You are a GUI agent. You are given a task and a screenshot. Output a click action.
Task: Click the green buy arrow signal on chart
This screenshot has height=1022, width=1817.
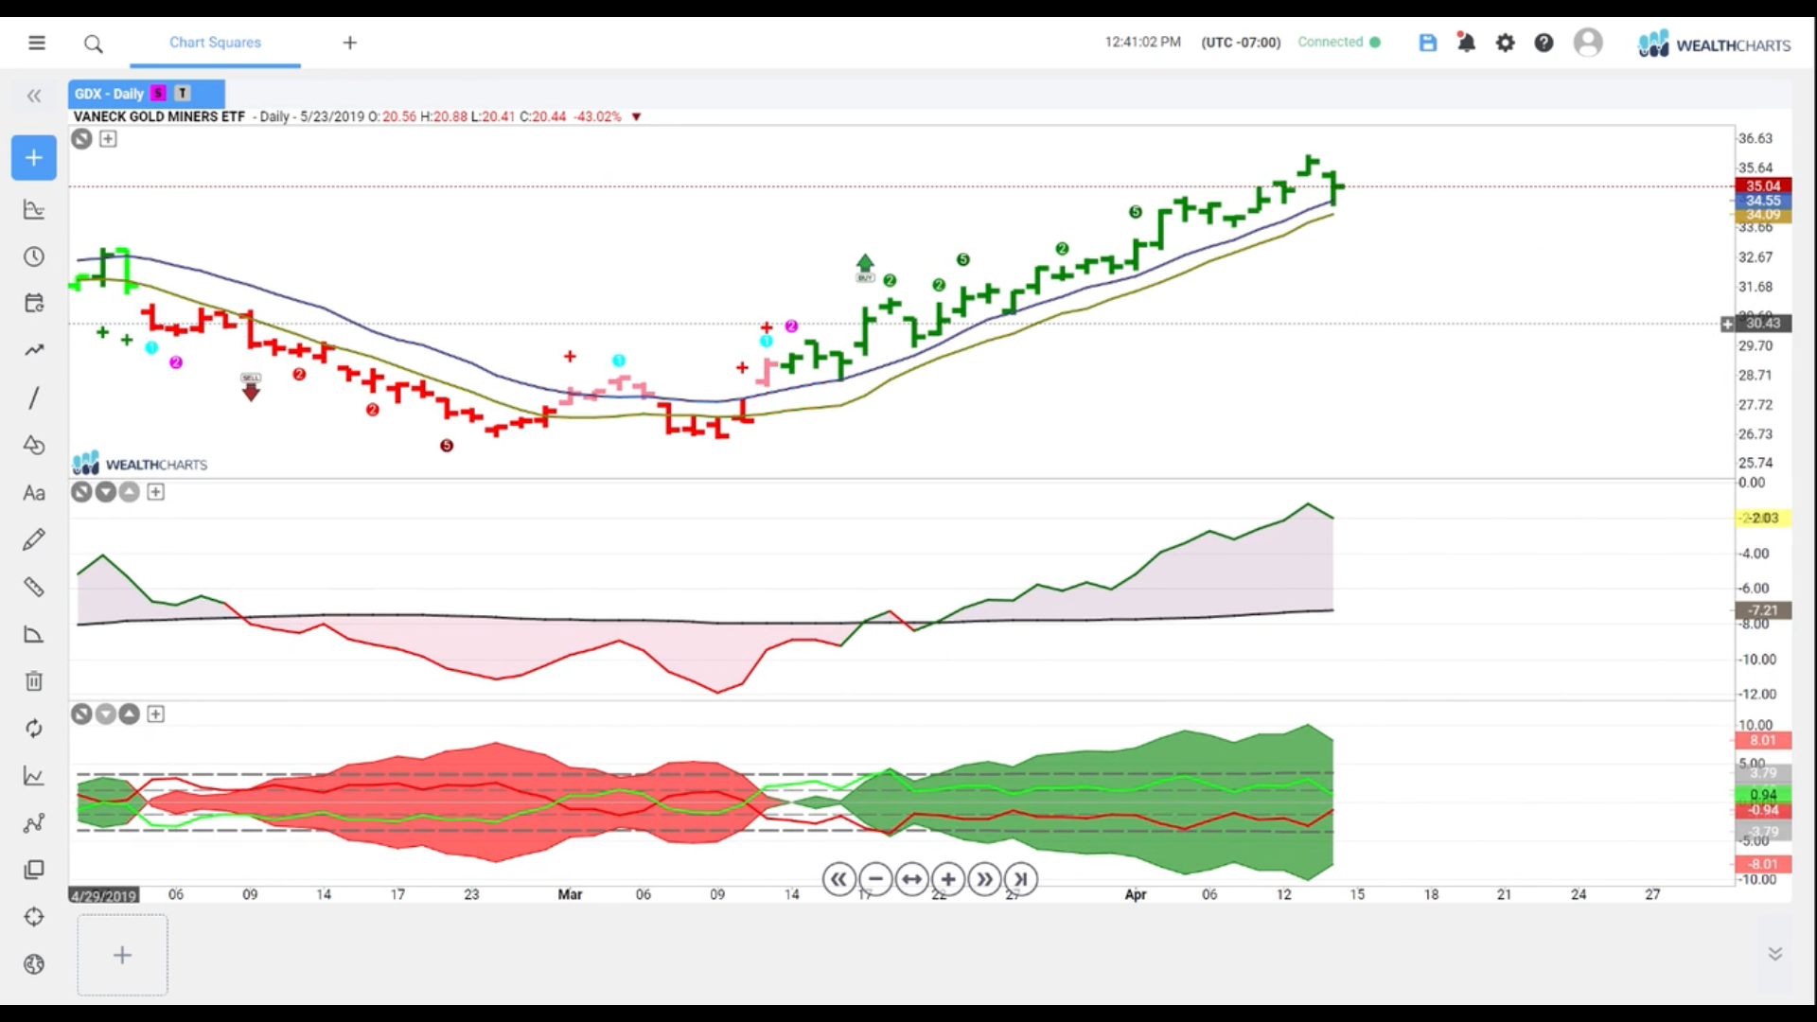click(x=865, y=268)
